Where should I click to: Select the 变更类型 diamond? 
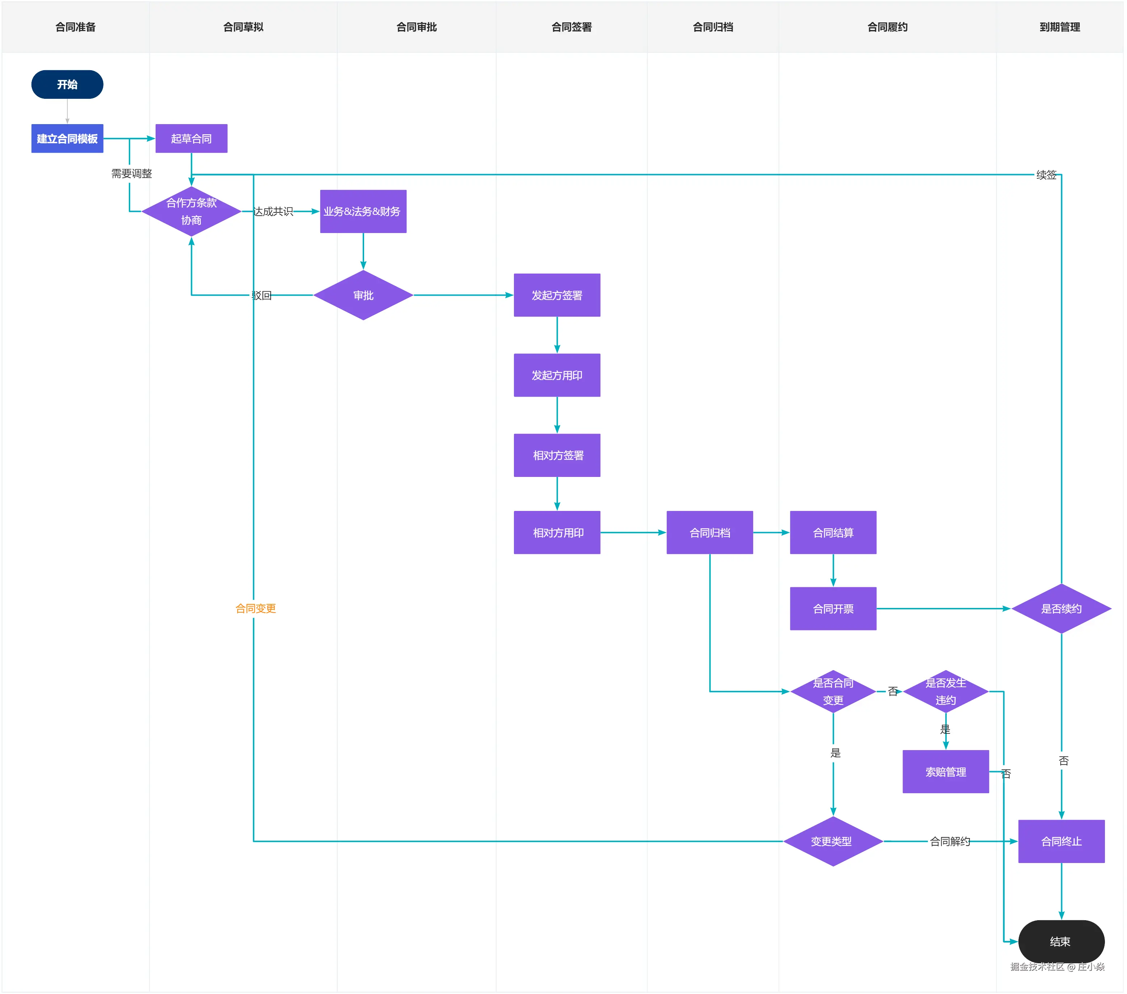pos(832,841)
